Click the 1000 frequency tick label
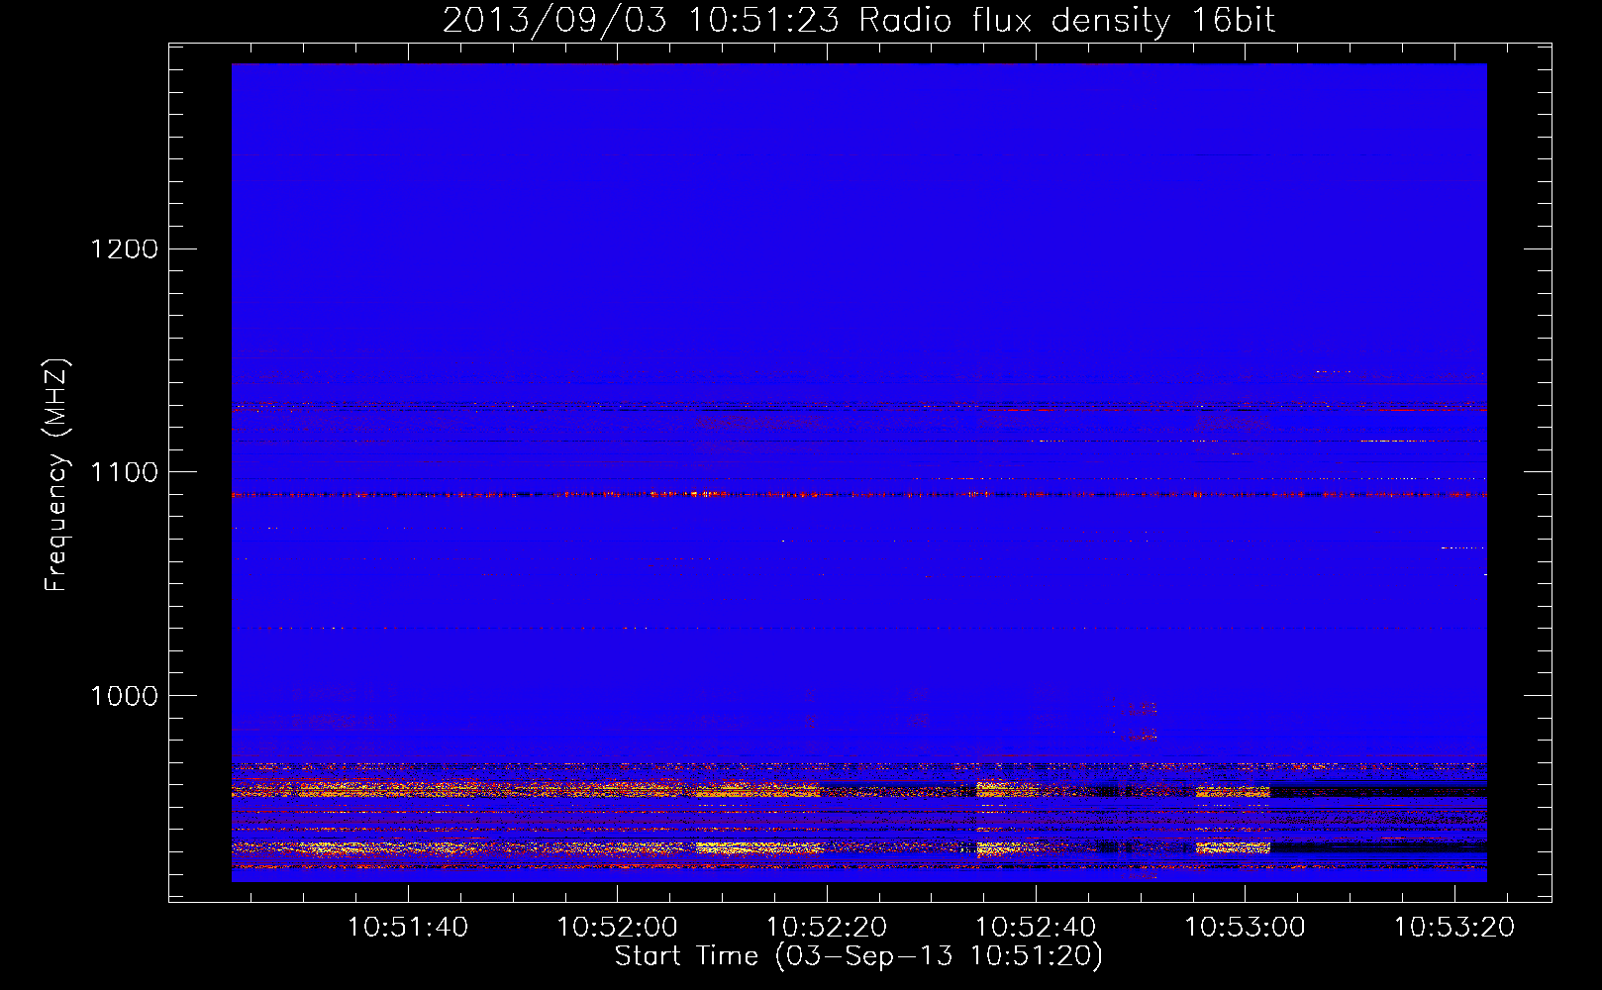 [125, 696]
